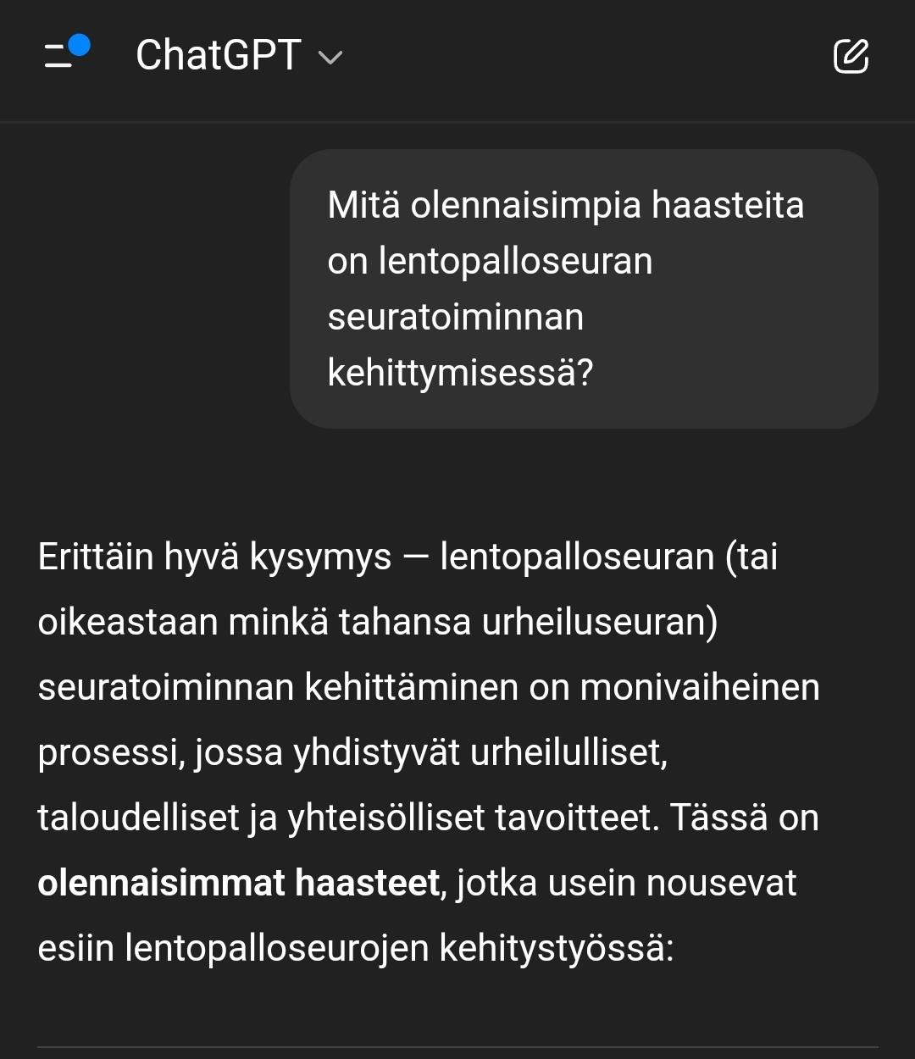915x1059 pixels.
Task: Click "kehitystyössä:" at the reply's end
Action: click(556, 948)
